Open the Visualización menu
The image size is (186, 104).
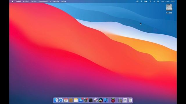pos(43,1)
